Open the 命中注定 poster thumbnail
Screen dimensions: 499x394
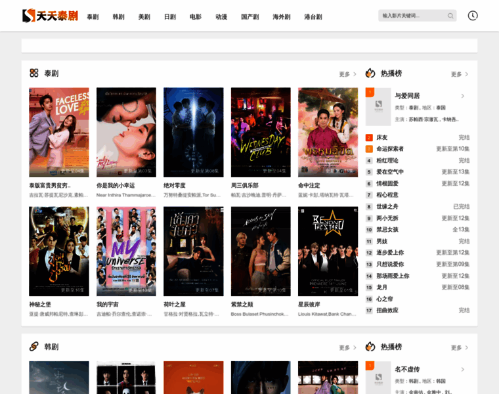tap(328, 133)
